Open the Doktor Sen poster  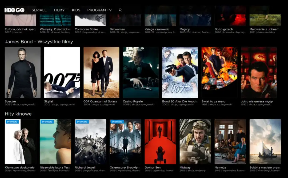(x=160, y=141)
